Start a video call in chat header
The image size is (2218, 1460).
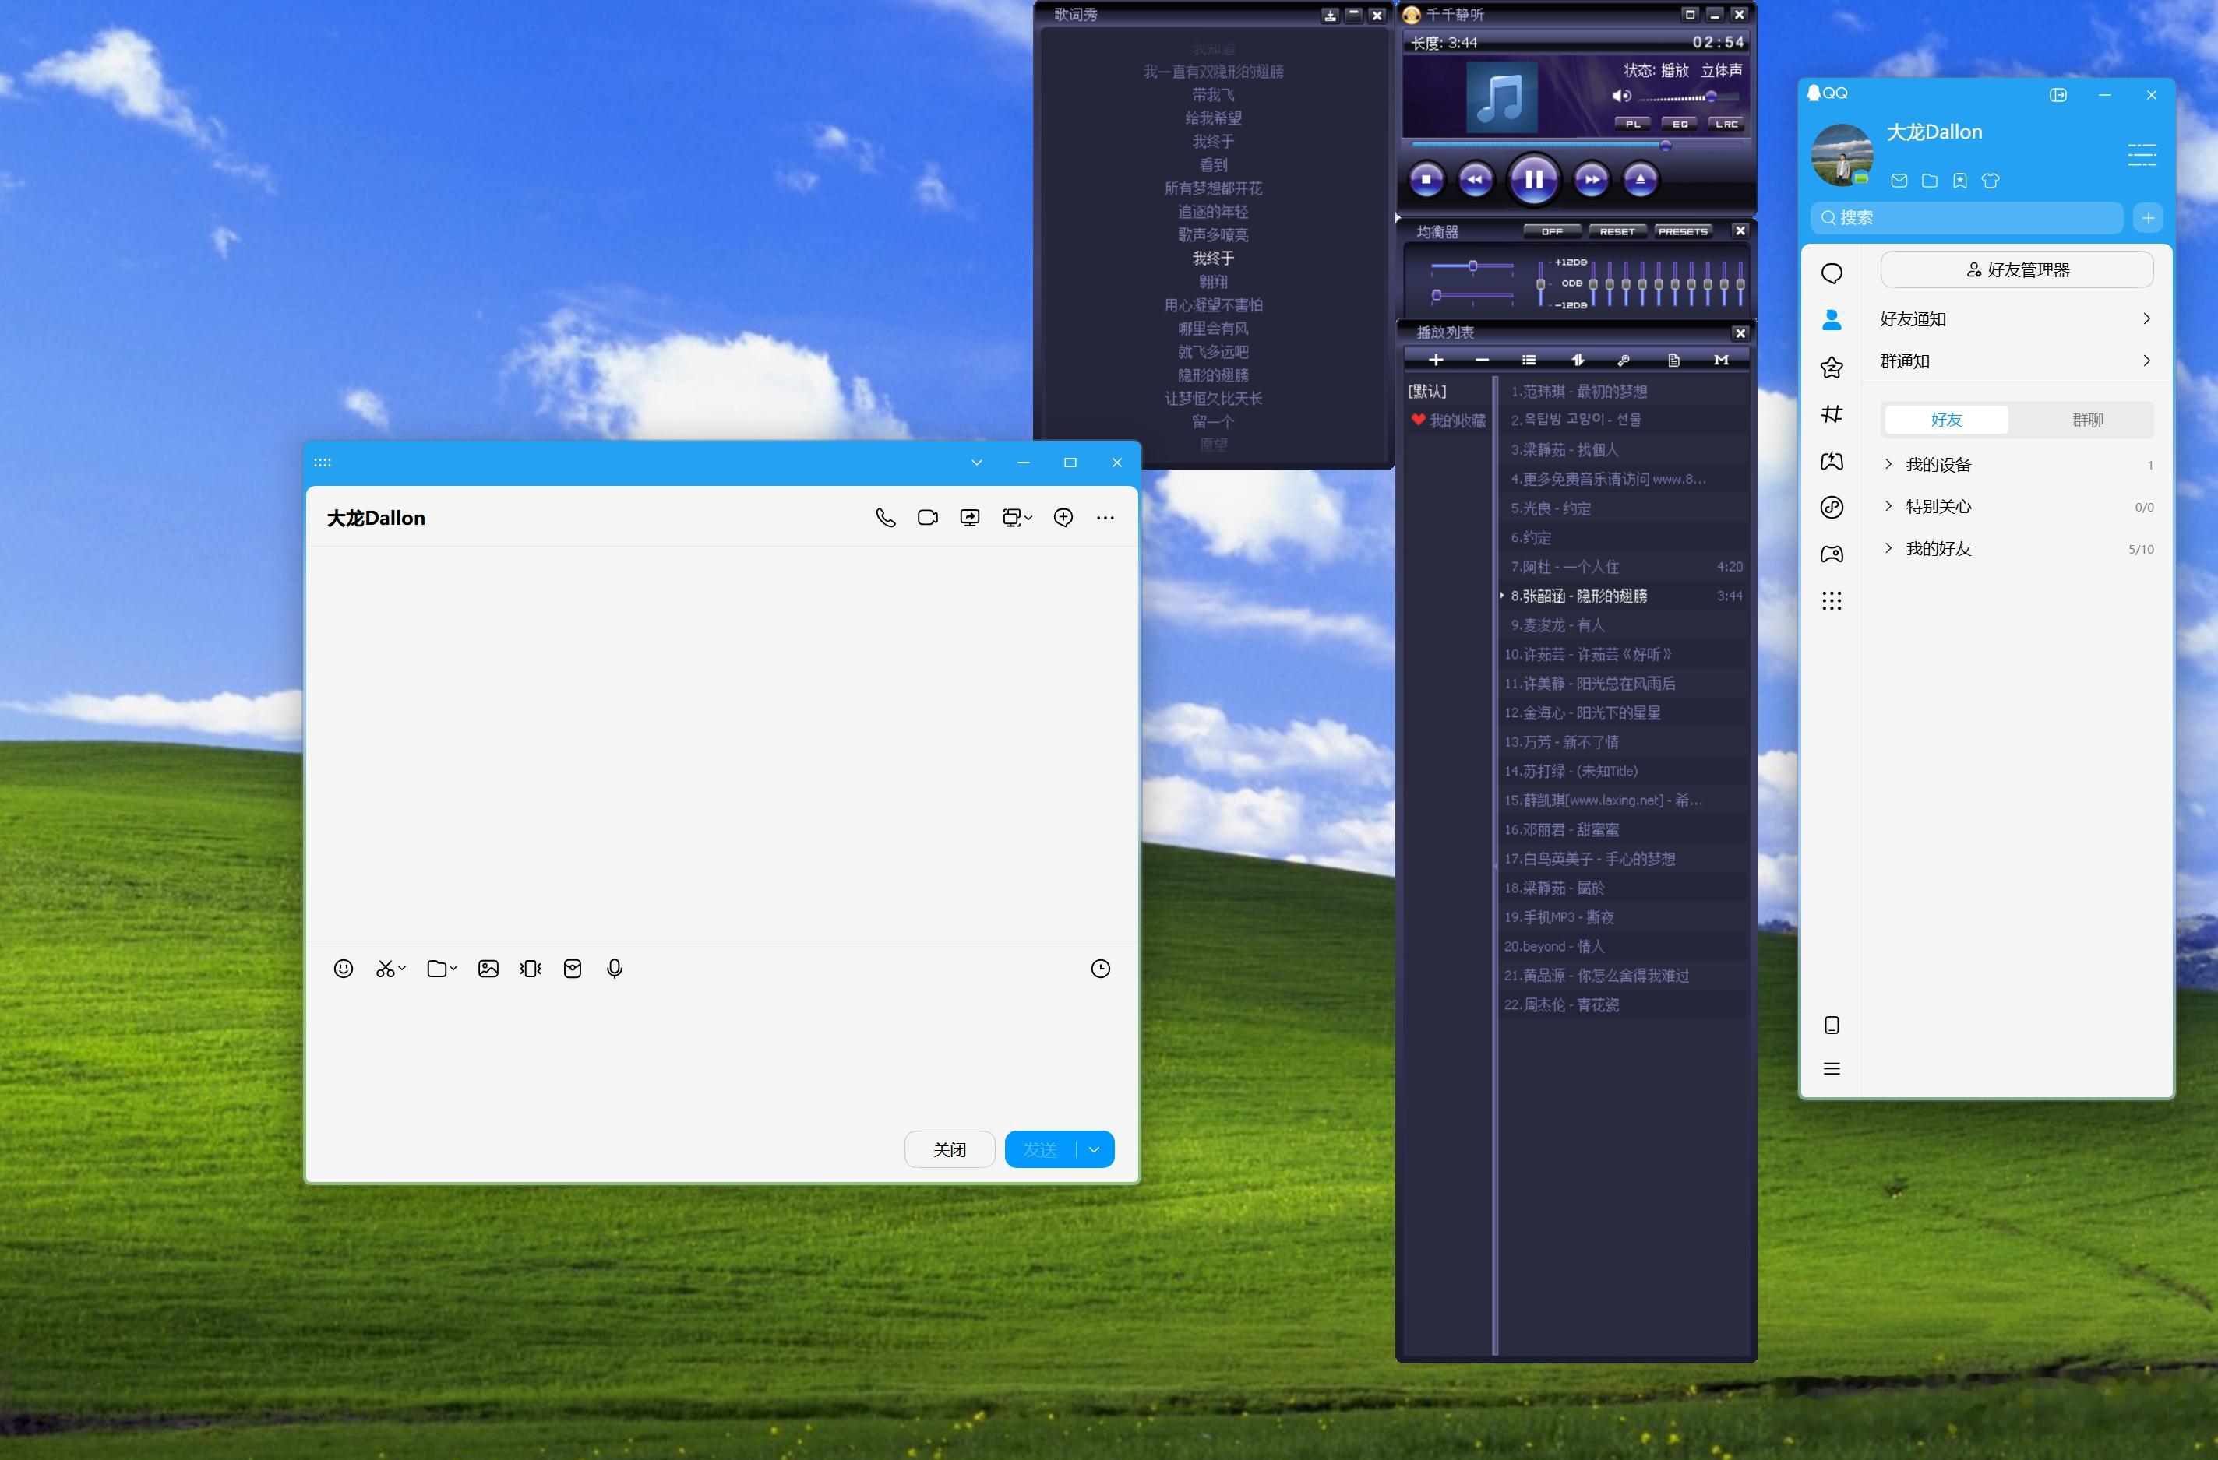point(927,518)
